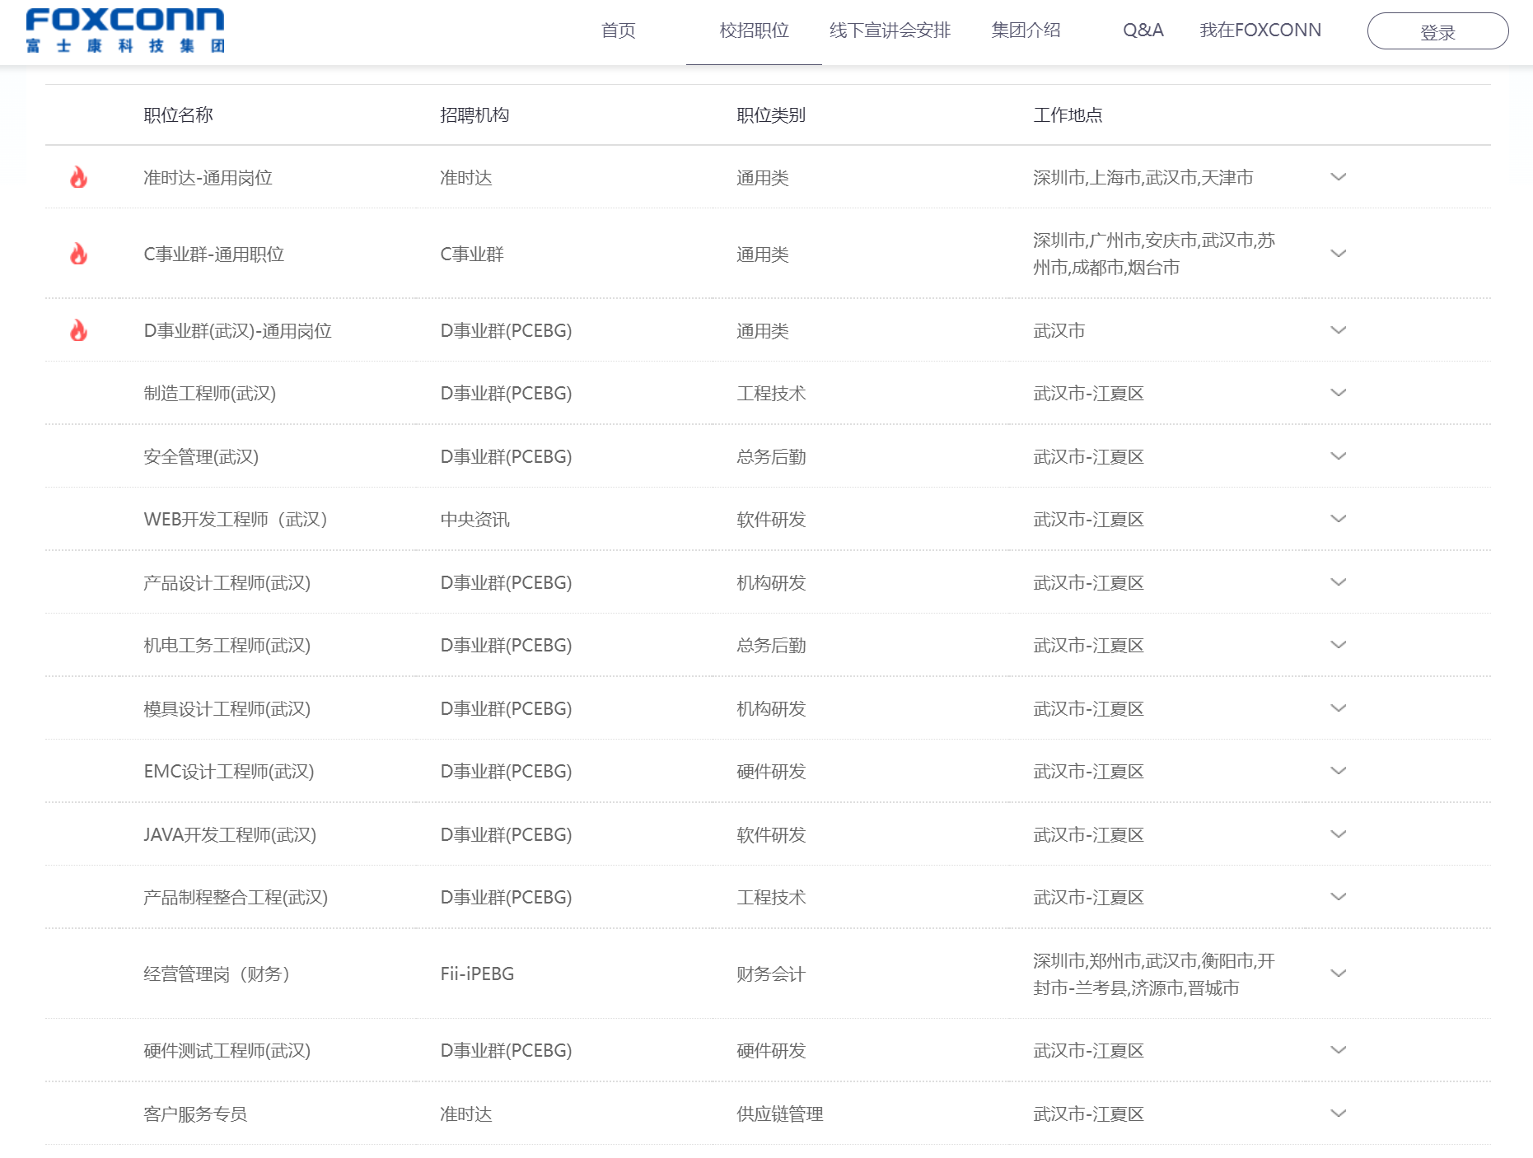Click the location cell starting 深圳市,广州市,安庆市
The height and width of the screenshot is (1158, 1533).
[1154, 254]
